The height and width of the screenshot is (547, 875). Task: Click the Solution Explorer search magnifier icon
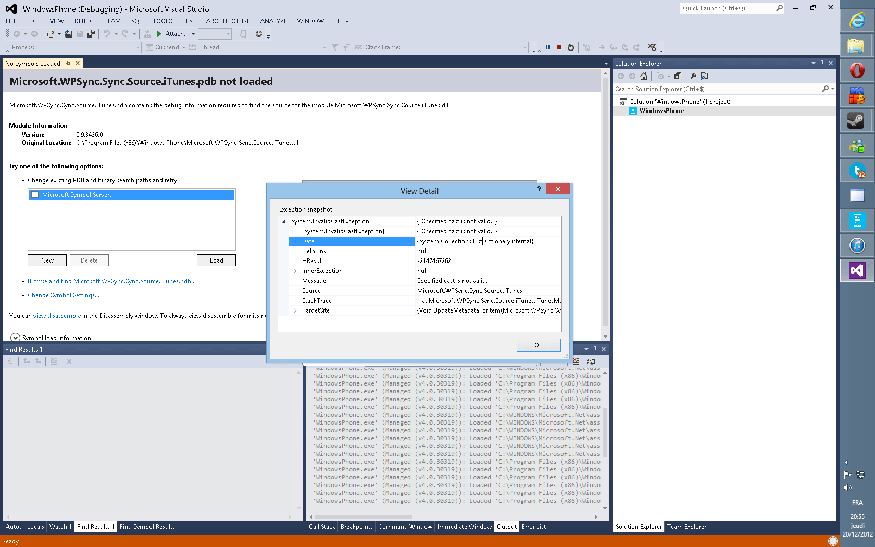point(826,89)
